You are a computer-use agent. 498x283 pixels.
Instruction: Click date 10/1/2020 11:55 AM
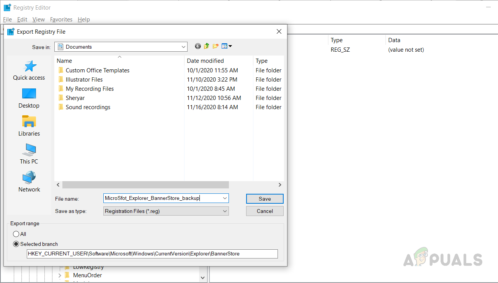coord(212,70)
